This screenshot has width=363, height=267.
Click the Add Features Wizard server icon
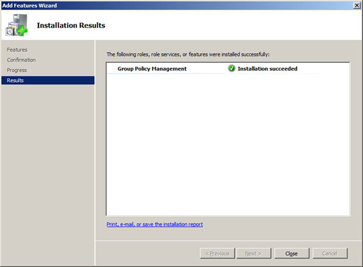click(17, 25)
